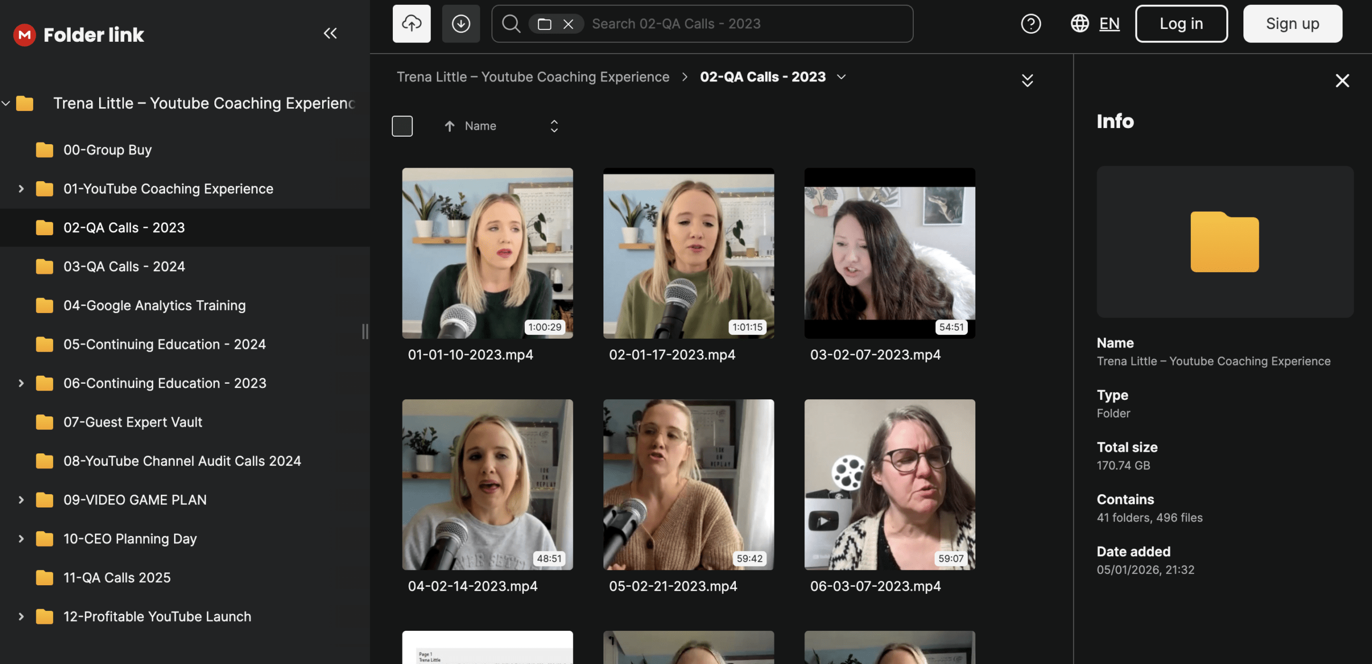The width and height of the screenshot is (1372, 664).
Task: Click the Log in button
Action: click(1181, 24)
